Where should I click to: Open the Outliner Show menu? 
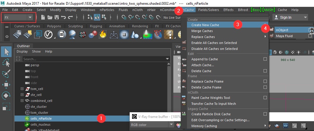click(36, 51)
